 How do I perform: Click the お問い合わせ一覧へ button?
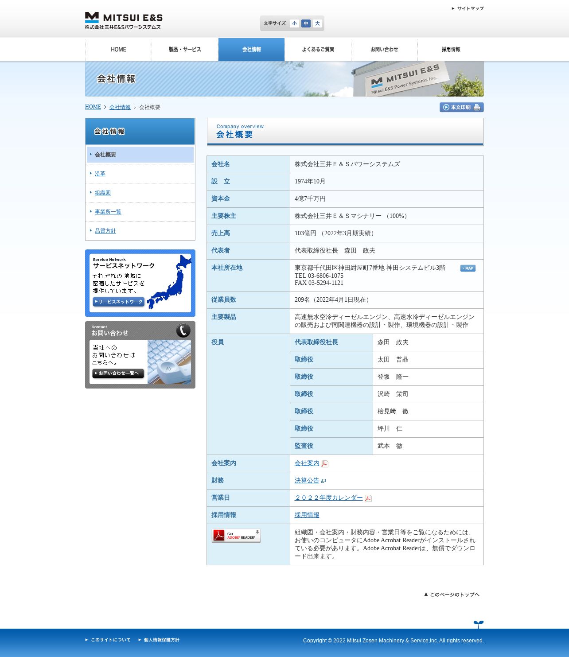[x=118, y=373]
